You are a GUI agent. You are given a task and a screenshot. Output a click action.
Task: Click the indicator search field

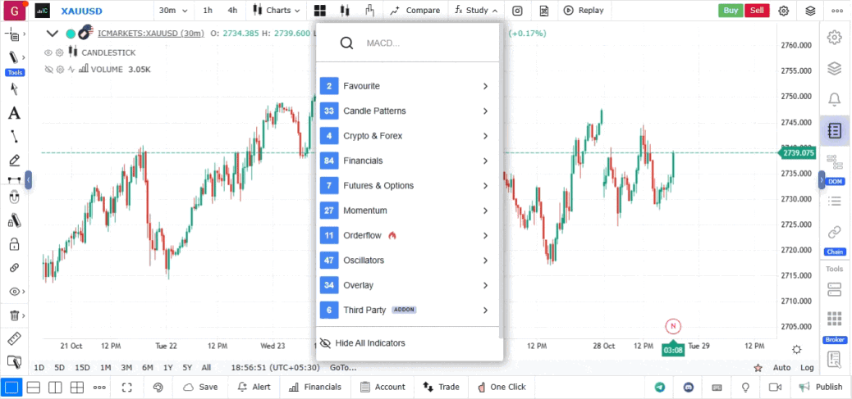427,43
